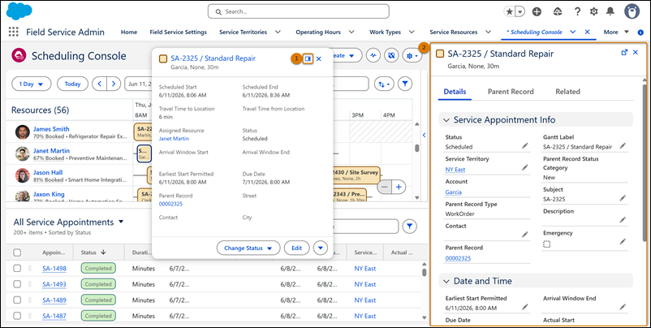Screen dimensions: 651x328
Task: Open the Field Service Settings tab
Action: pyautogui.click(x=178, y=32)
